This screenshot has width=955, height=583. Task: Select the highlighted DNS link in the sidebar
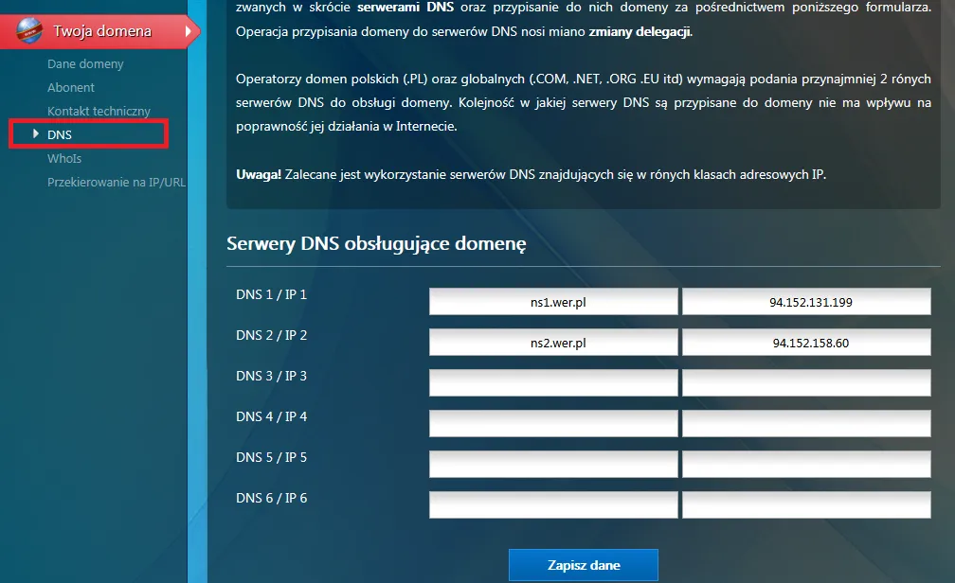[x=59, y=134]
